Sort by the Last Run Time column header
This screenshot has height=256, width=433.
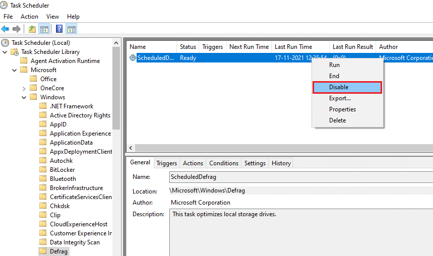[x=300, y=47]
